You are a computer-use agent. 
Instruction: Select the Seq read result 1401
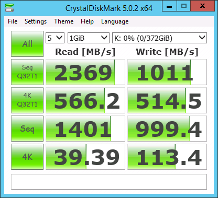[x=85, y=129]
